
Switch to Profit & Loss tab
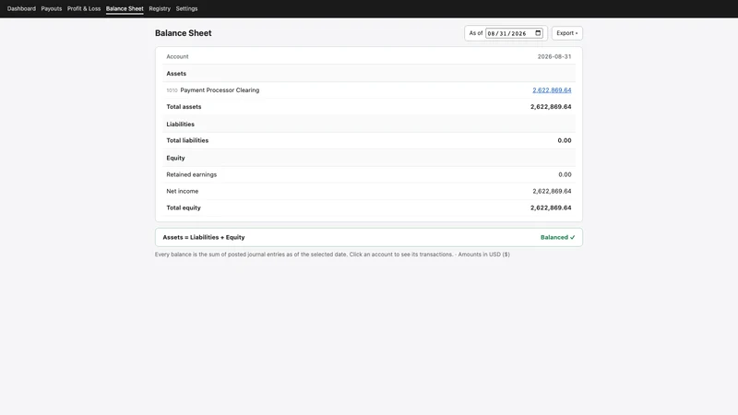84,8
